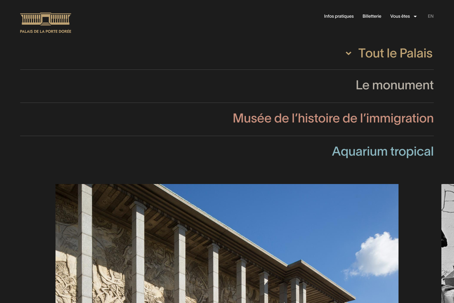The width and height of the screenshot is (454, 303).
Task: Click the palace colonnade photo
Action: pyautogui.click(x=227, y=243)
